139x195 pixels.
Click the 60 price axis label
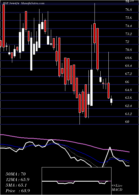[127, 122]
